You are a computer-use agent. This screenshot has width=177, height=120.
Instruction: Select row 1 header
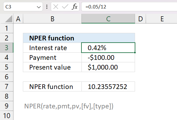coord(7,28)
